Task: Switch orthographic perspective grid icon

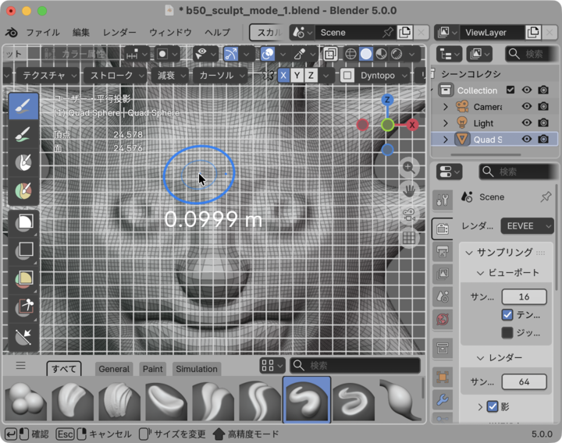Action: pos(408,238)
